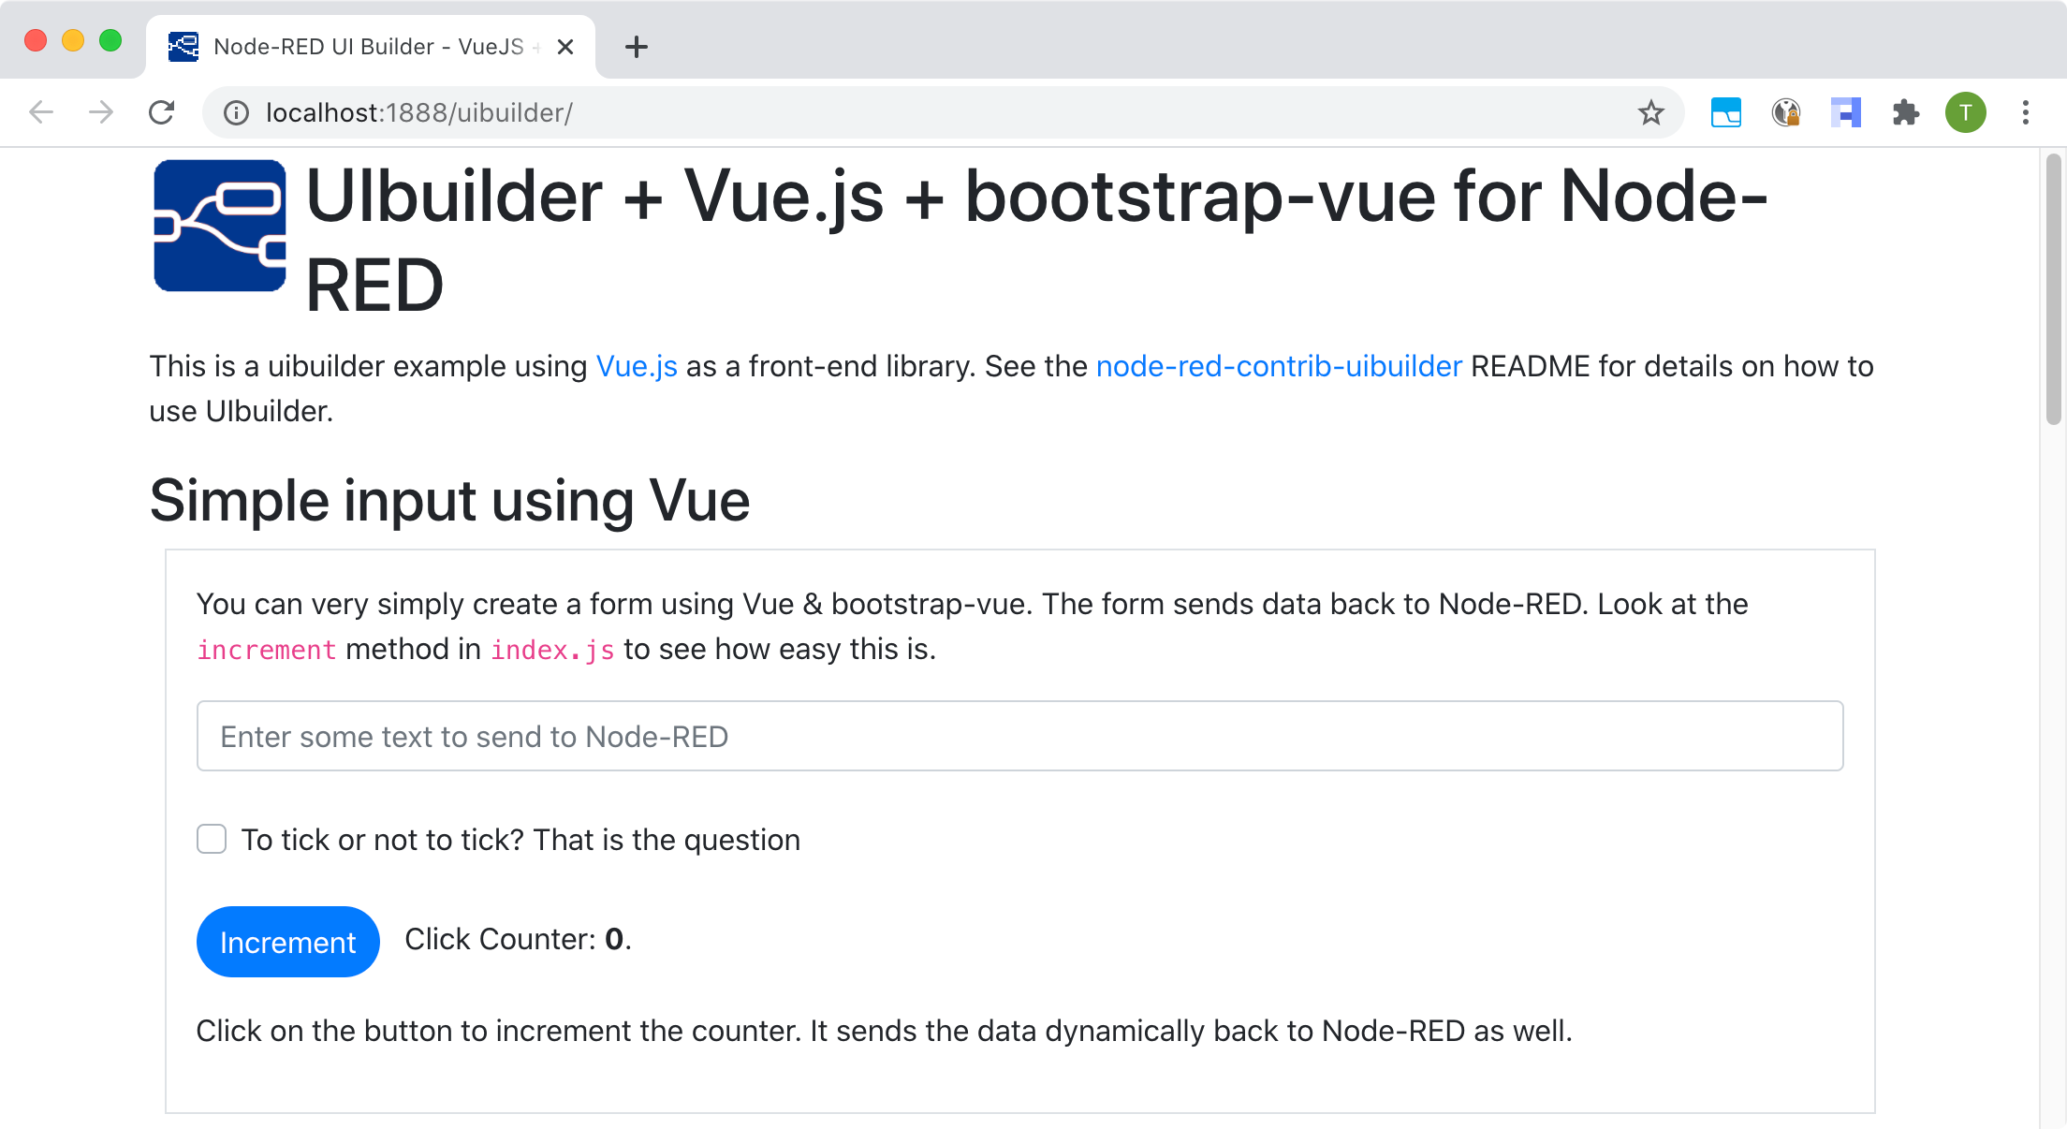Click the page's vertical scrollbar thumb
2067x1129 pixels.
click(2054, 290)
